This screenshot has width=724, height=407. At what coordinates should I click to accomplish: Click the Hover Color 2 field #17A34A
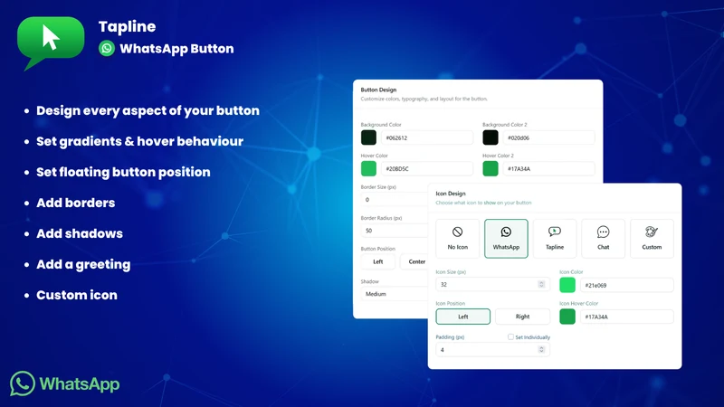pos(549,168)
